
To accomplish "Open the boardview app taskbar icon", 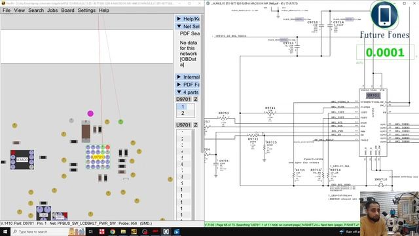I will pyautogui.click(x=134, y=231).
